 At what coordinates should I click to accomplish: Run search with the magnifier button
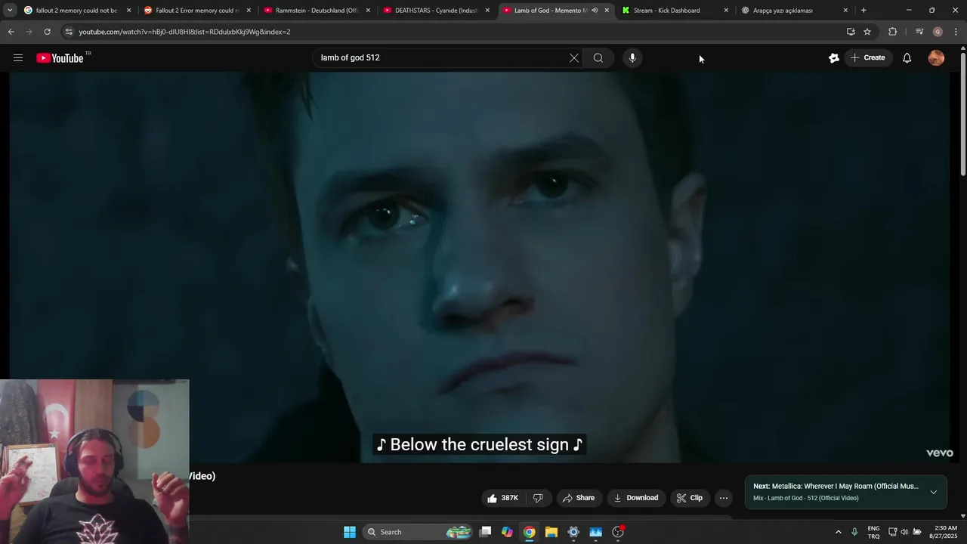click(598, 58)
